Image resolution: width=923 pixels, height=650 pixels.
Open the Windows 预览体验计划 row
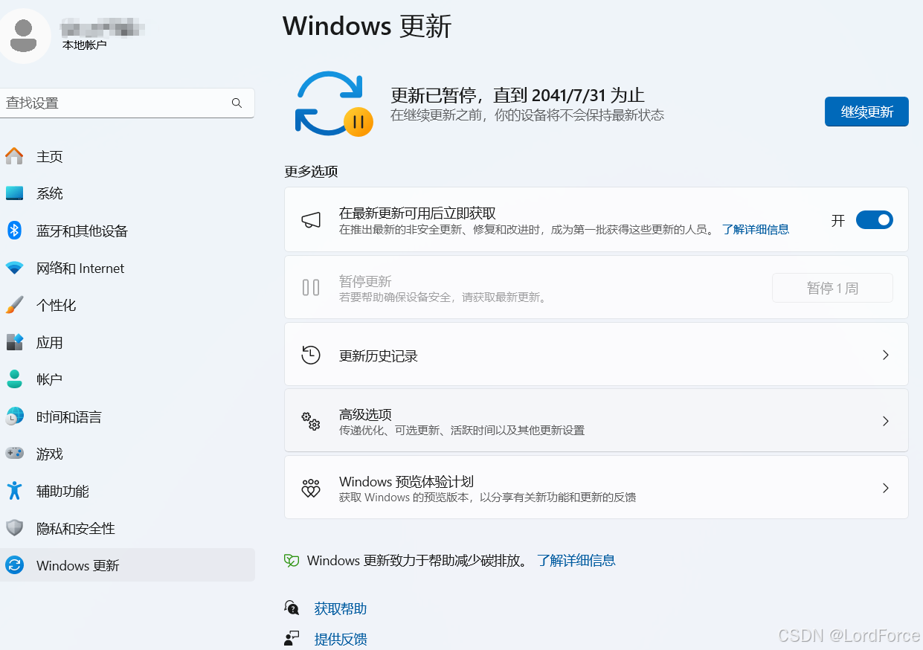[596, 487]
